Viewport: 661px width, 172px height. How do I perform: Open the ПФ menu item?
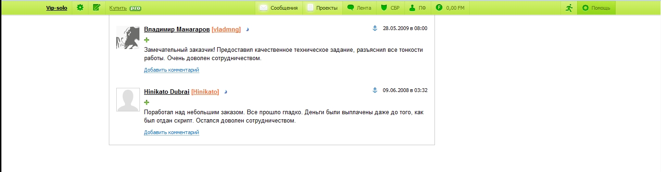click(418, 8)
